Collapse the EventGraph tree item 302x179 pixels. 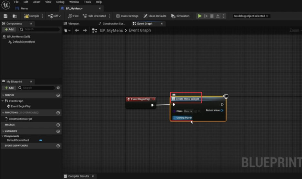tap(3, 101)
